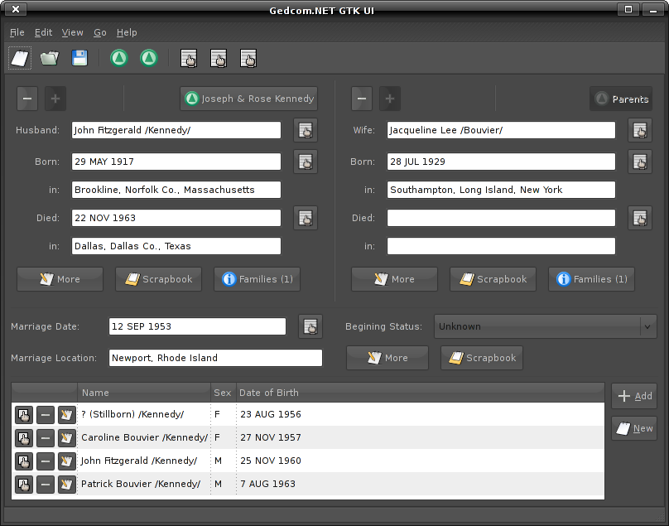The image size is (669, 526).
Task: Click the wife's birthplace field showing Southampton
Action: click(501, 190)
